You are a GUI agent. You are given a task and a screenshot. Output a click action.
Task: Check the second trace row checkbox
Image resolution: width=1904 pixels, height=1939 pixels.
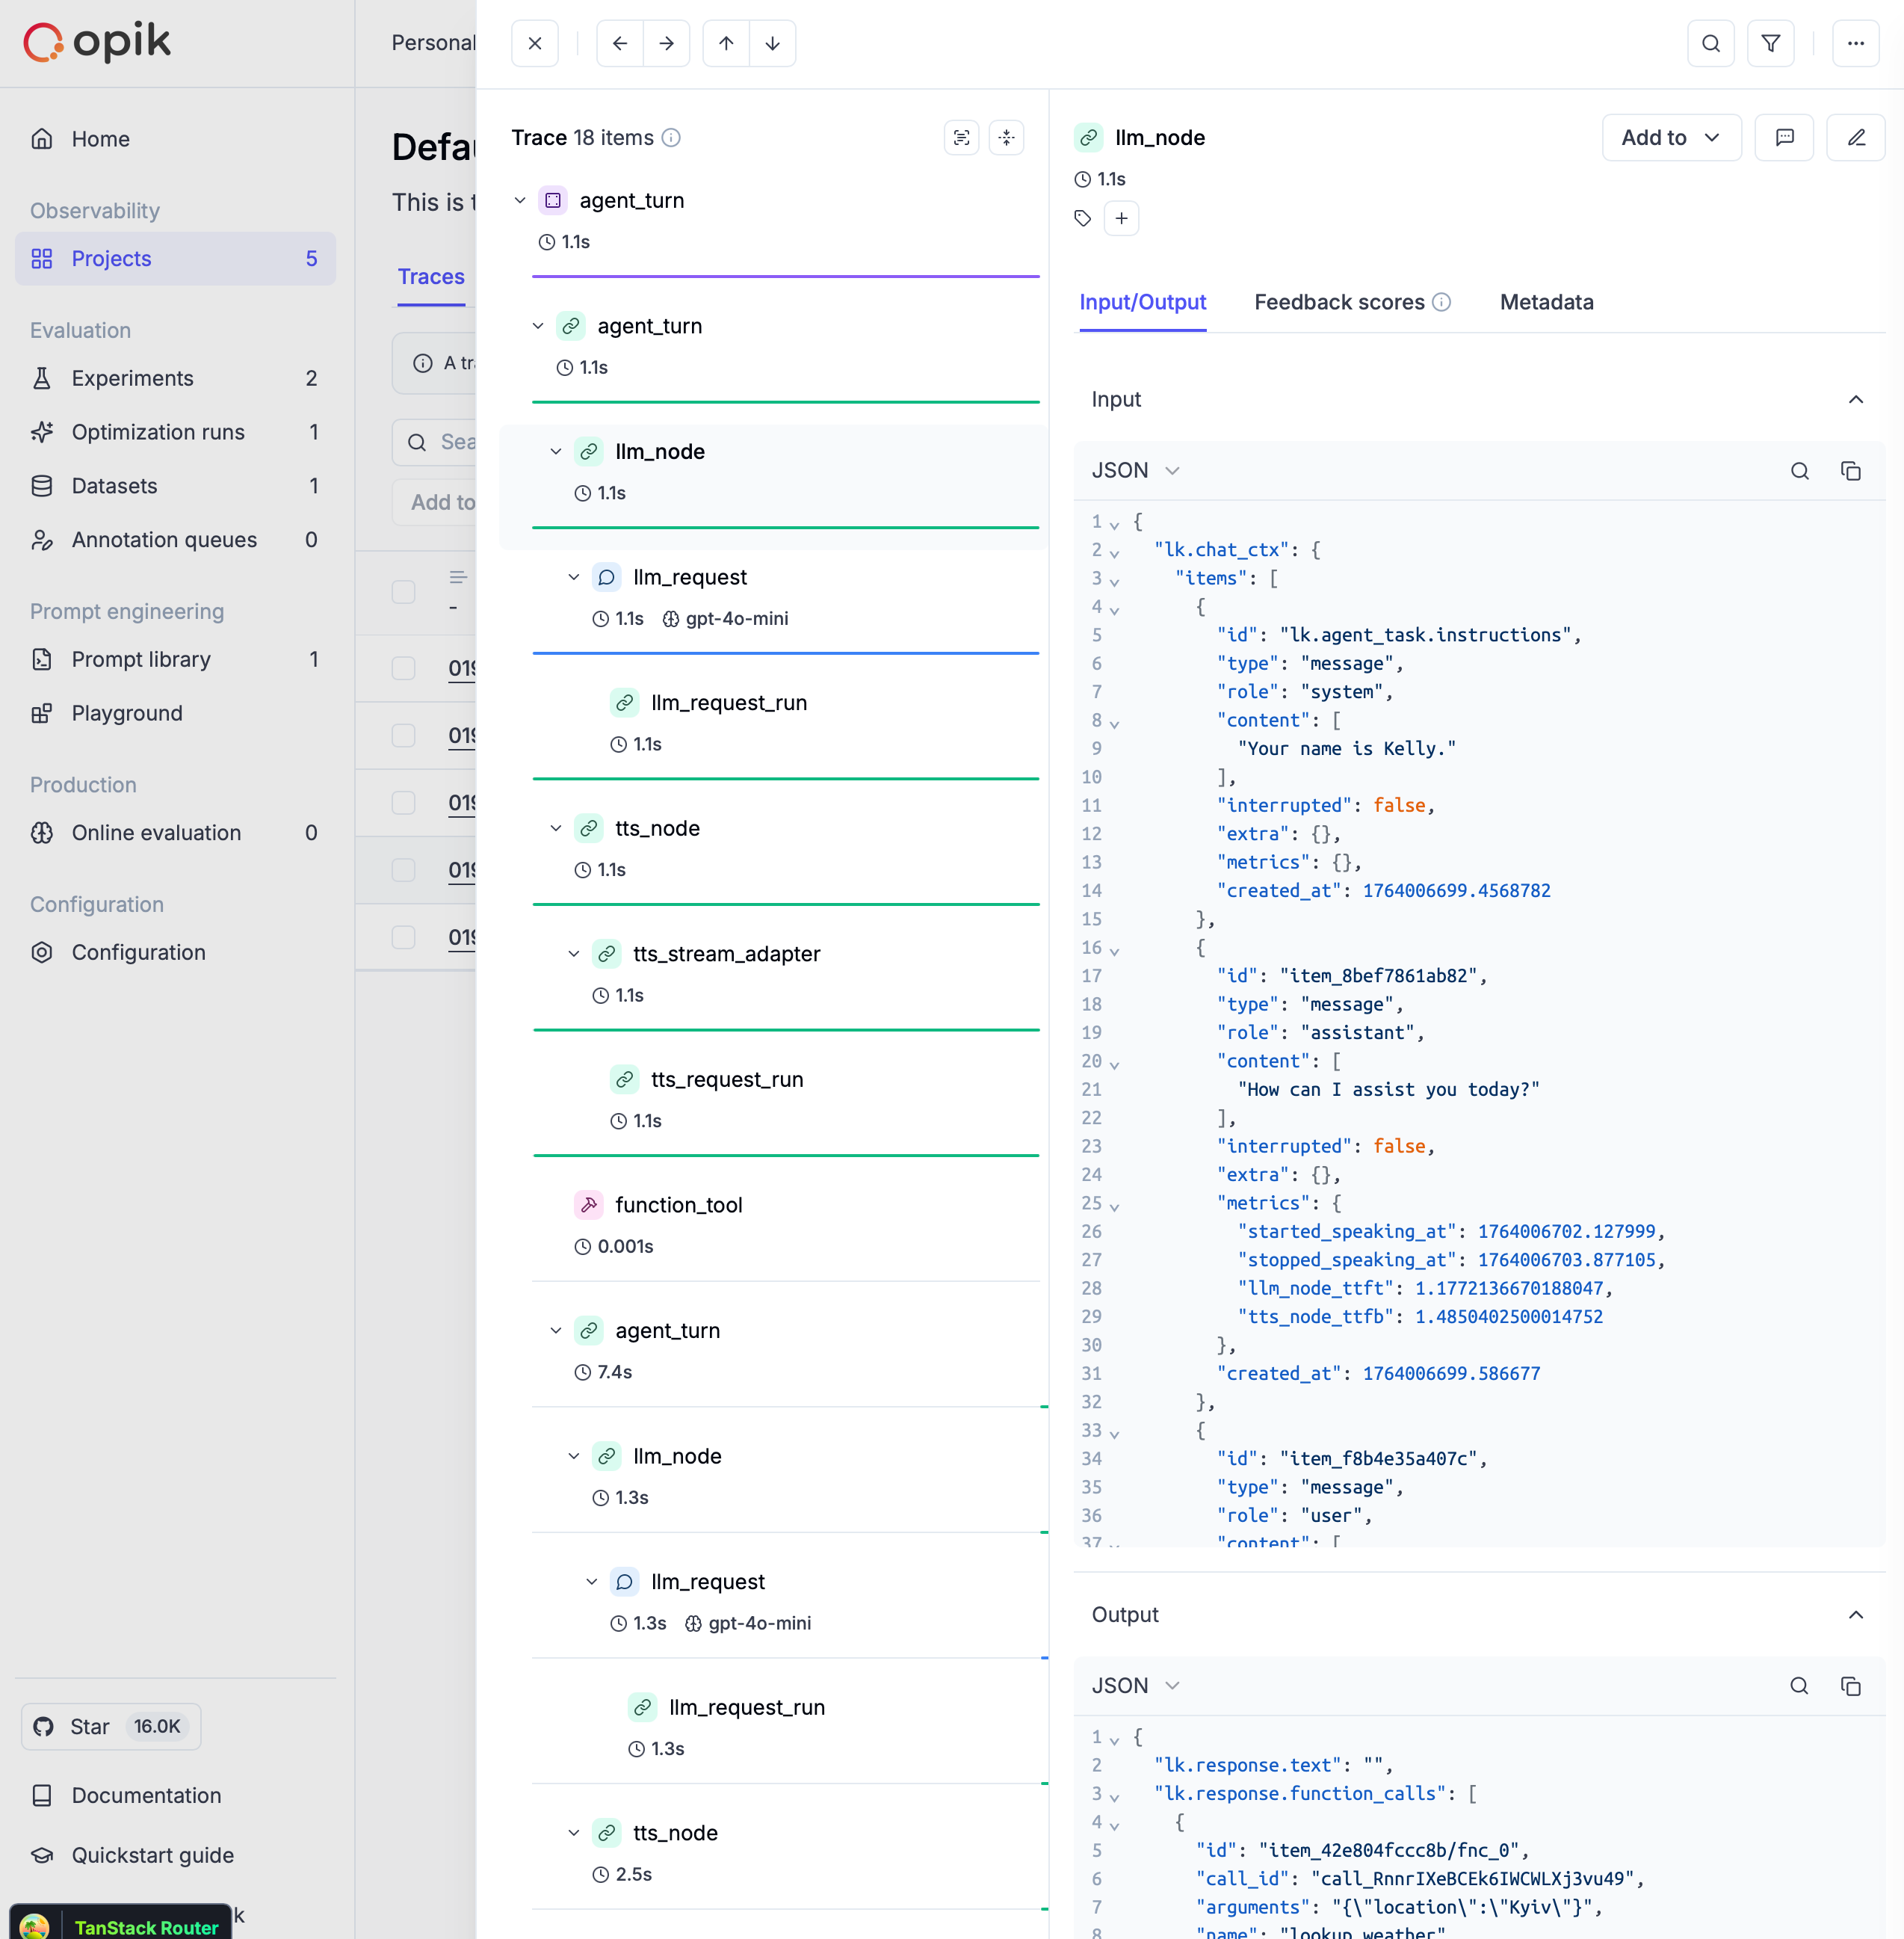pyautogui.click(x=403, y=734)
